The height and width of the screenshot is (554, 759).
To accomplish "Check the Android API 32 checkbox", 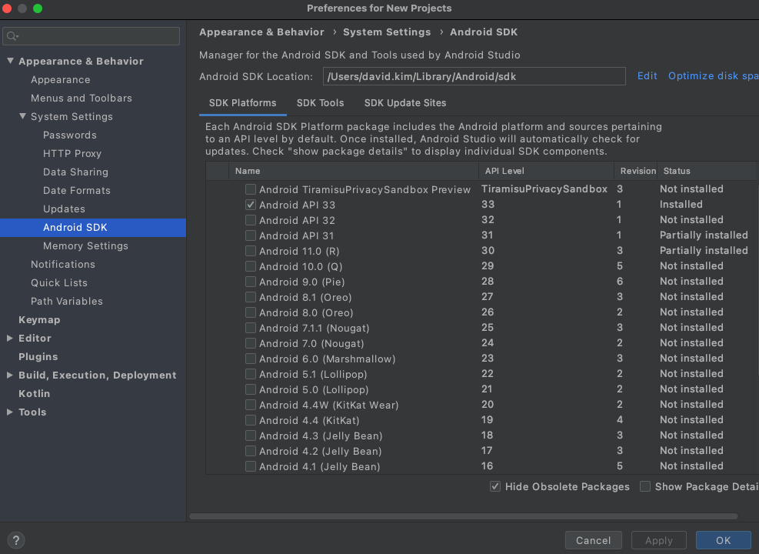I will coord(250,220).
